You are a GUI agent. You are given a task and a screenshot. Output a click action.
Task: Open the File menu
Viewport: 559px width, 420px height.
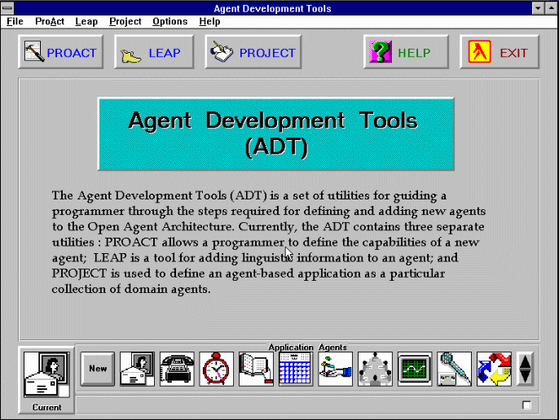[x=15, y=22]
